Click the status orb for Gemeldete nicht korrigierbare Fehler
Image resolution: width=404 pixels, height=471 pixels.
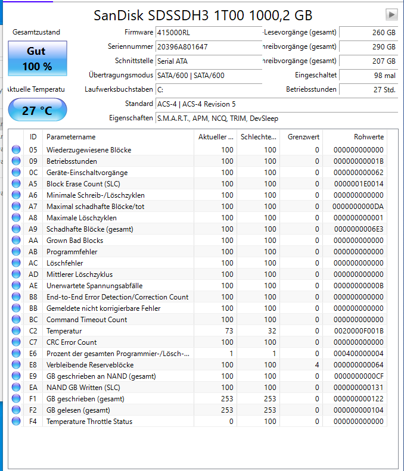pyautogui.click(x=16, y=308)
